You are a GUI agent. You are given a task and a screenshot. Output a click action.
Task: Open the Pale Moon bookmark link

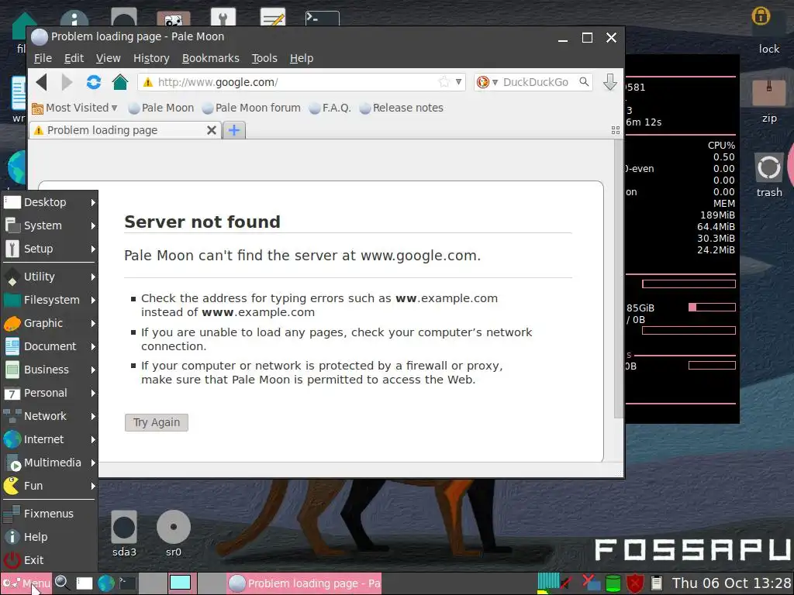coord(161,108)
